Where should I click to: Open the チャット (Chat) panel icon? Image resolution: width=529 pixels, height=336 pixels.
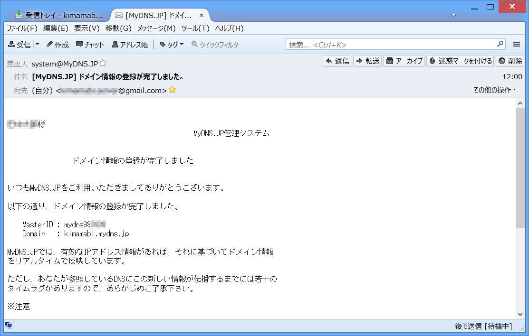coord(87,45)
